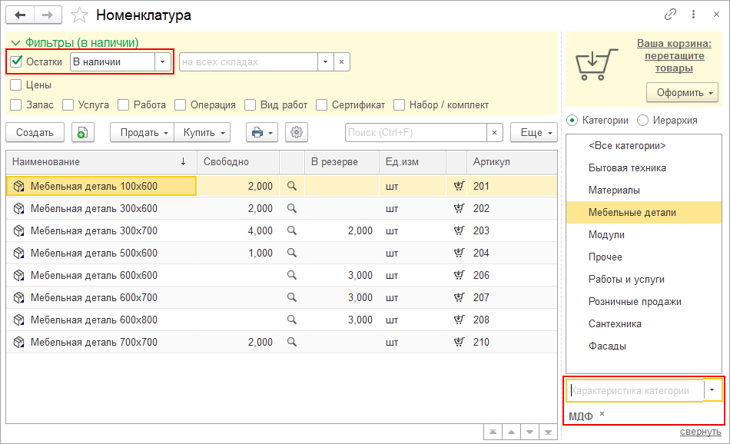Switch to the Иерархия radio button
The image size is (730, 444).
coord(642,120)
